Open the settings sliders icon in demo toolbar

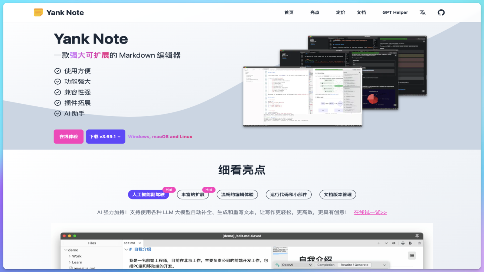pos(420,243)
